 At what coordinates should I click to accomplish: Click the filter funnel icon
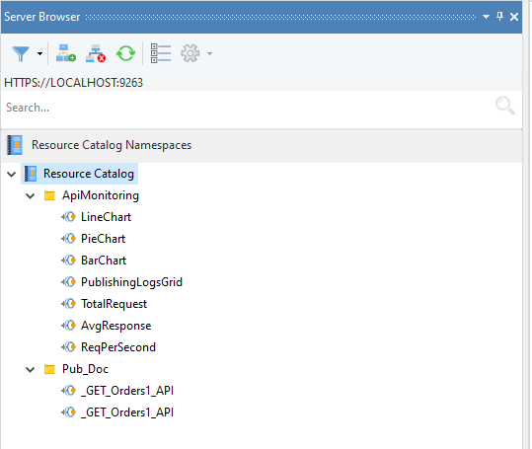[21, 53]
